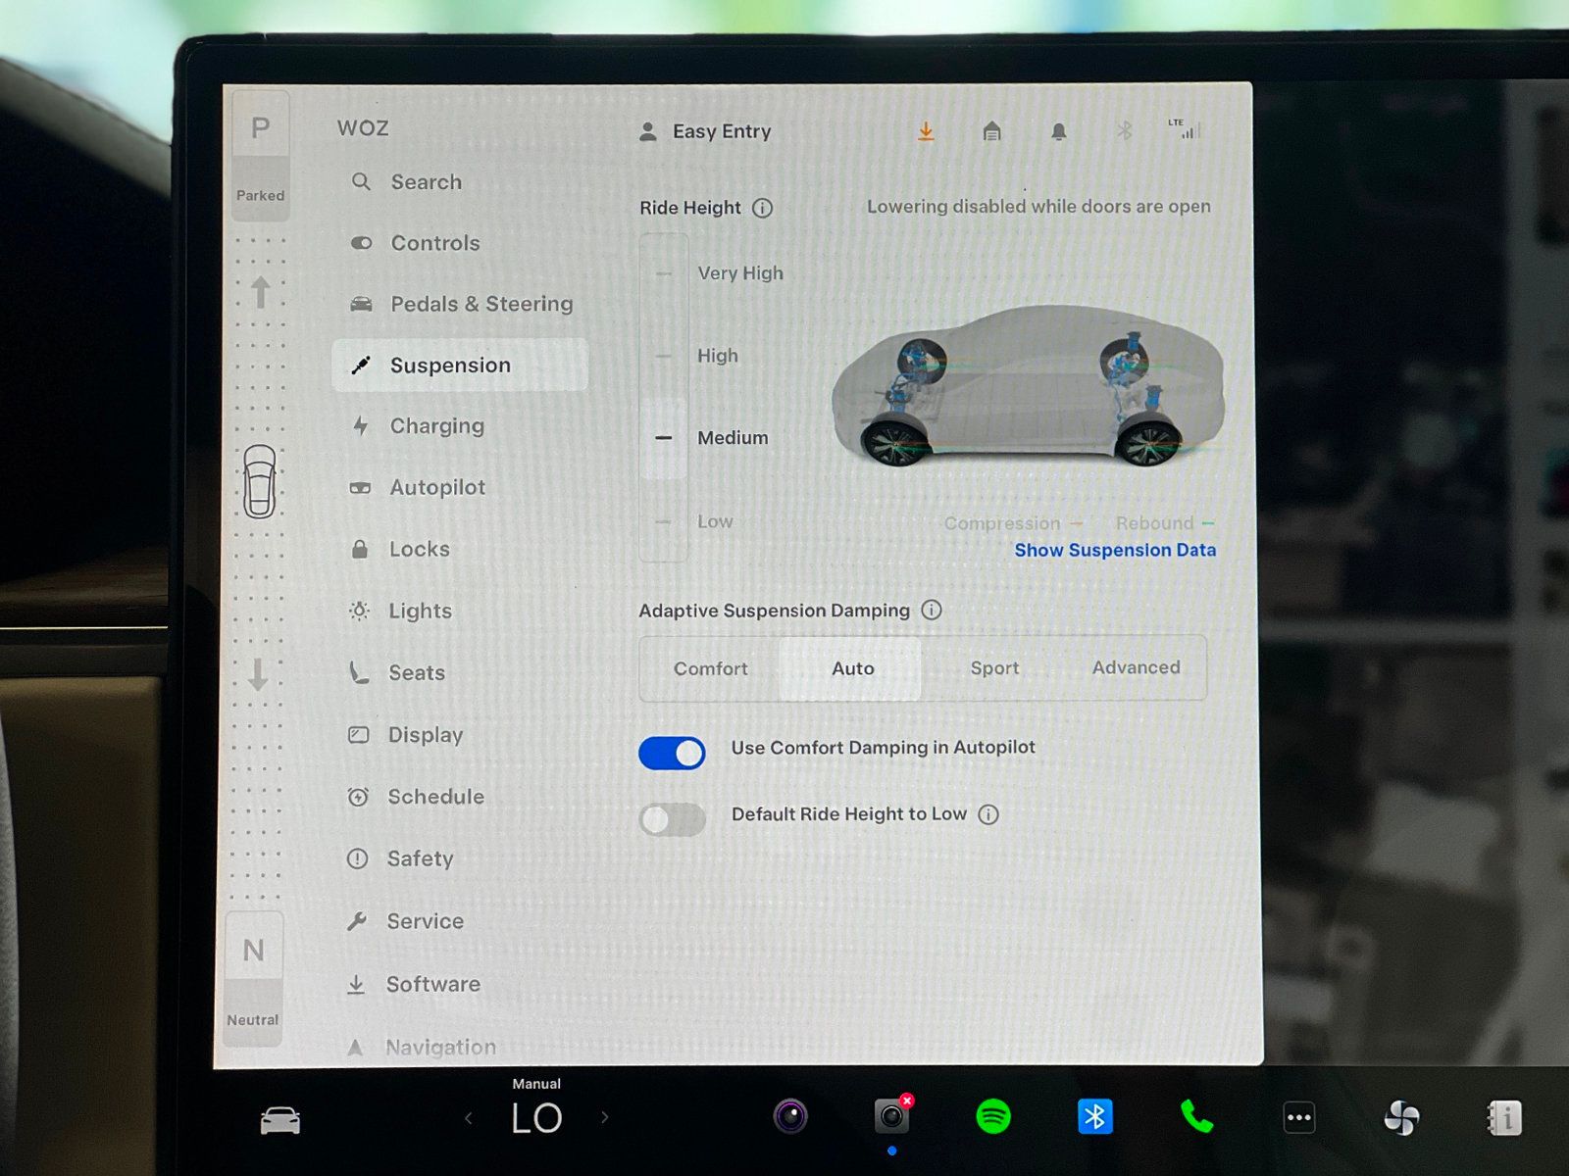Open the dashcam camera icon

point(891,1116)
